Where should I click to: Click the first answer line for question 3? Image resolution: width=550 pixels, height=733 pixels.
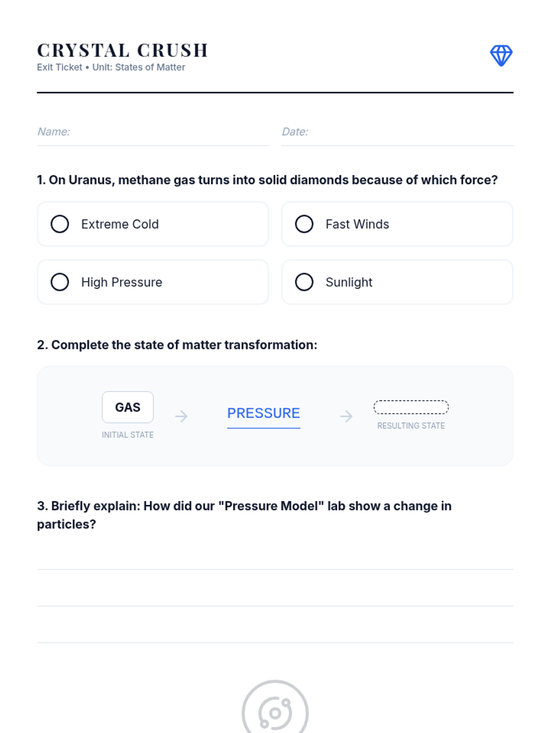pos(275,560)
